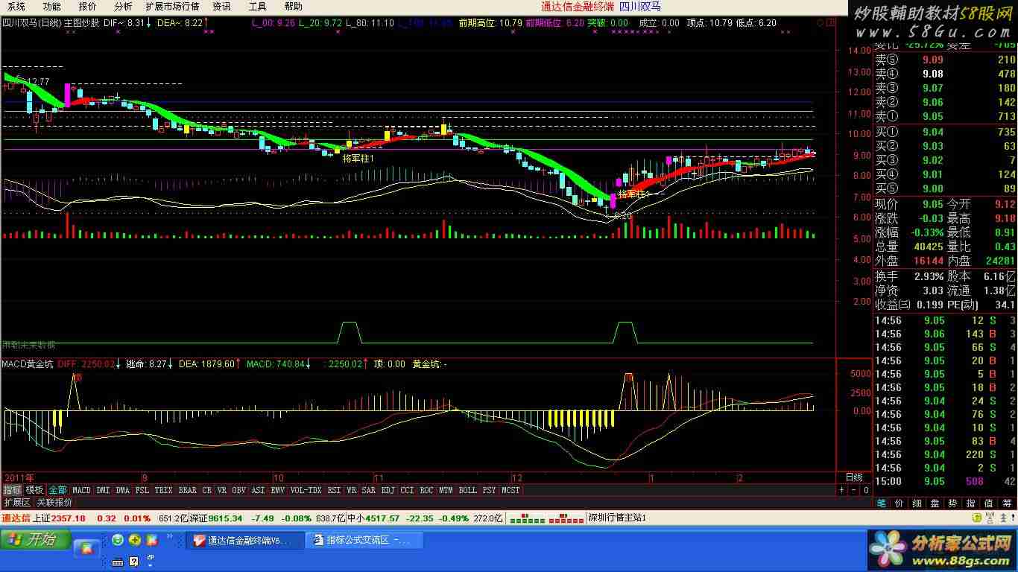
Task: Switch to the BOLL indicator tab
Action: click(x=468, y=490)
